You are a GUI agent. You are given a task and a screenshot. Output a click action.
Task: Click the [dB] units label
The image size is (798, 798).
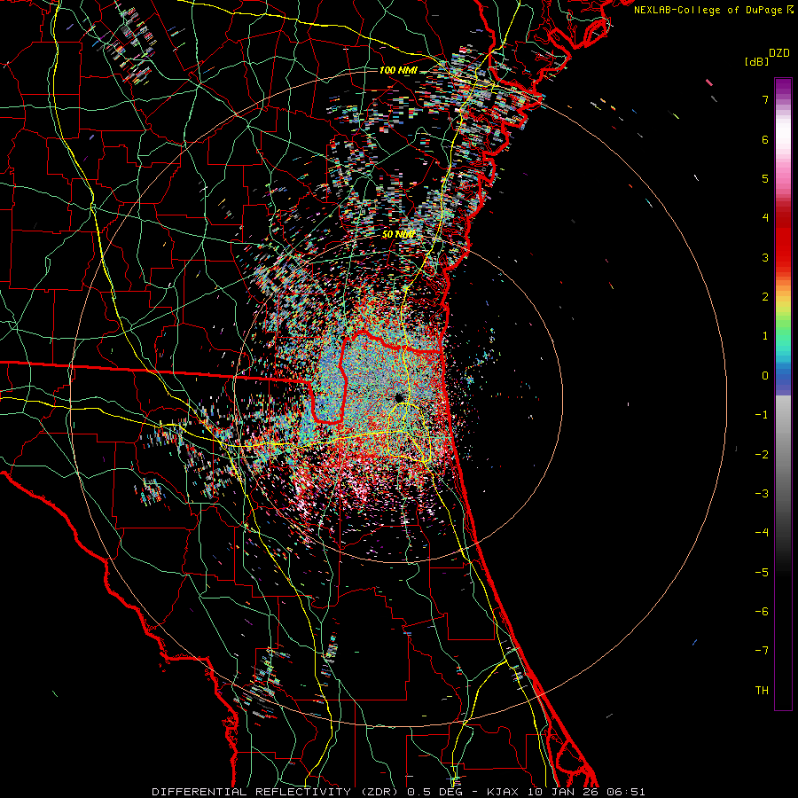(x=756, y=62)
